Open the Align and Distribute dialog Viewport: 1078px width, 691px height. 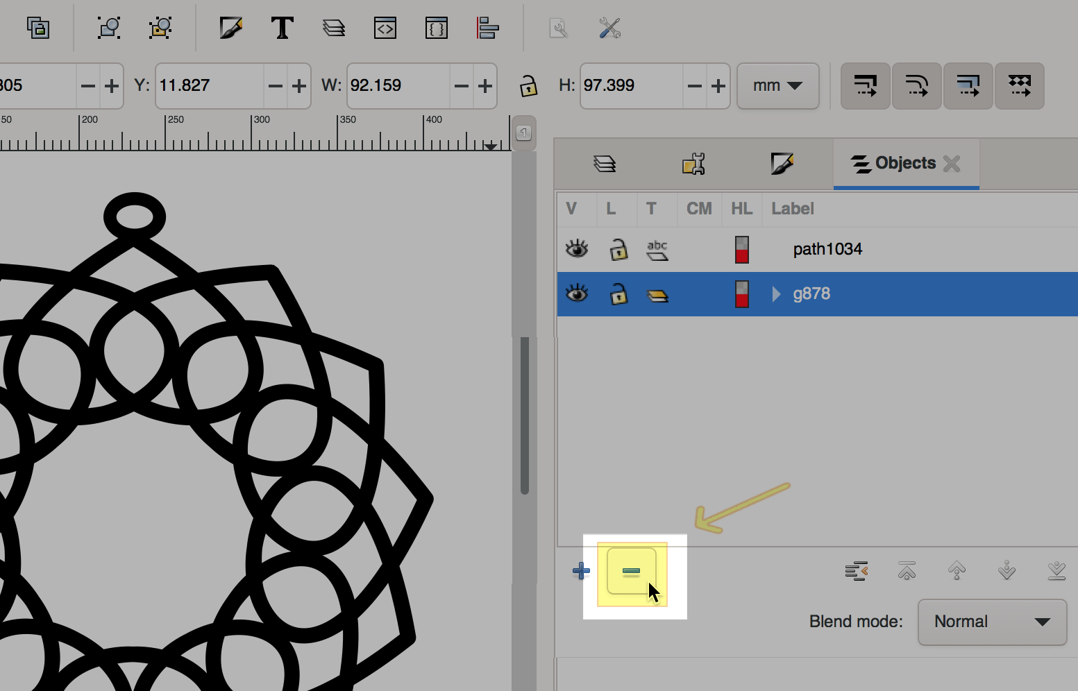pos(488,28)
